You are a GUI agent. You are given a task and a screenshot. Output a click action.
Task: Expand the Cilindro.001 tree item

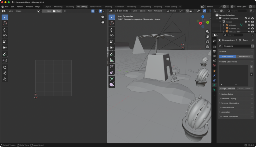click(x=224, y=29)
